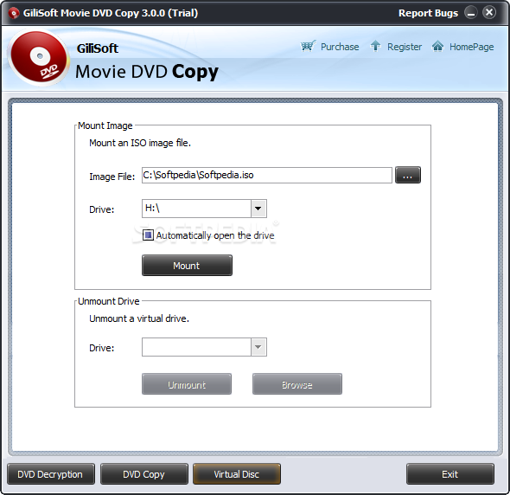Click the 'Mount Image' group title
Screen dimensions: 510x495
click(x=105, y=125)
